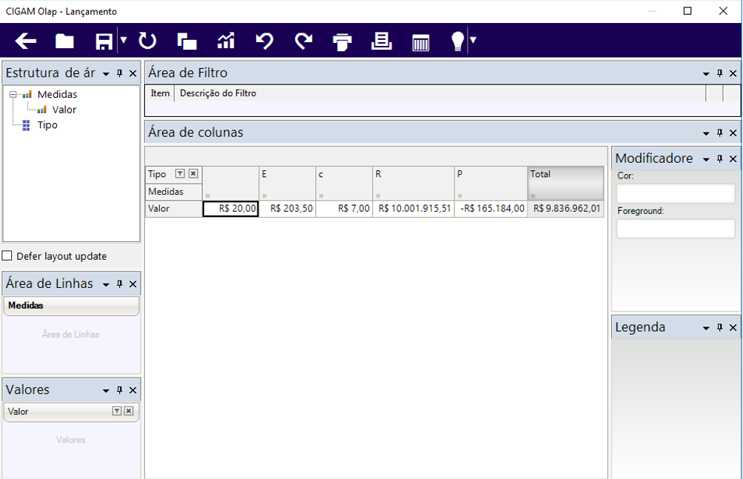This screenshot has width=743, height=479.
Task: Open Área de colunas panel dropdown
Action: tap(706, 133)
